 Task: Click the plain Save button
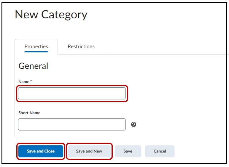pos(128,151)
